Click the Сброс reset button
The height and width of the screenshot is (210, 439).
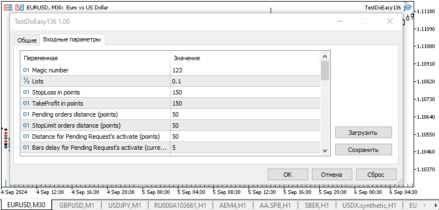pos(376,175)
